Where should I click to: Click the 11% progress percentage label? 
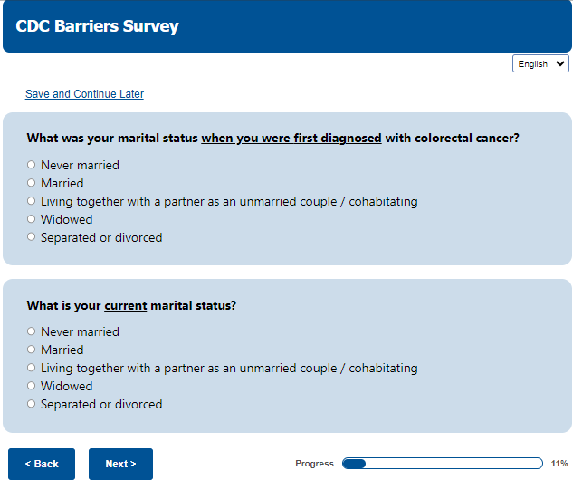559,464
